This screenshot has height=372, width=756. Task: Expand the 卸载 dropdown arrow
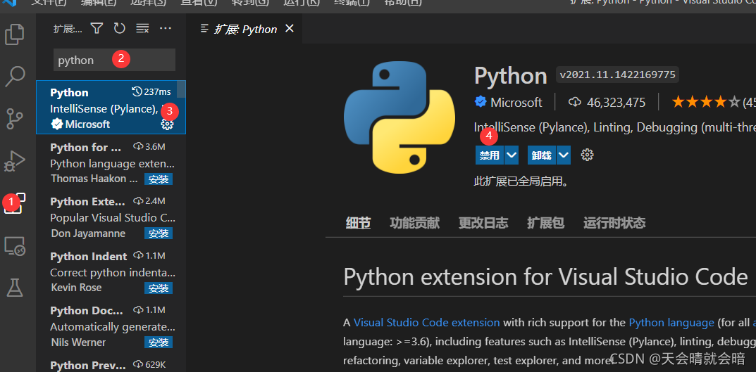point(564,155)
